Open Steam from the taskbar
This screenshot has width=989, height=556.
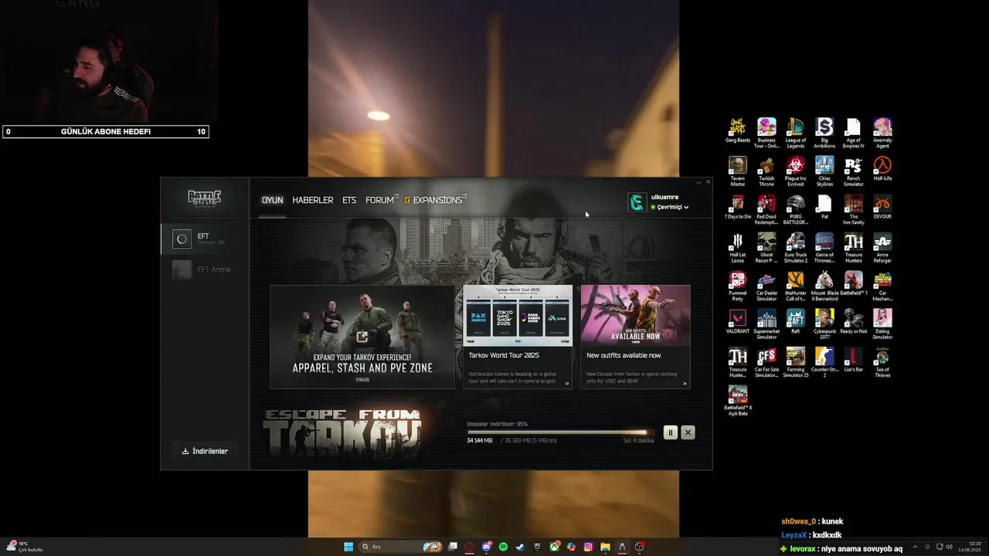click(x=520, y=547)
